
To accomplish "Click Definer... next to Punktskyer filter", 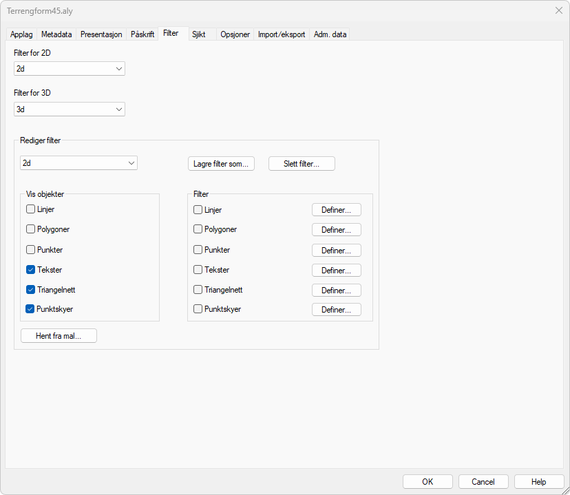I will (336, 310).
